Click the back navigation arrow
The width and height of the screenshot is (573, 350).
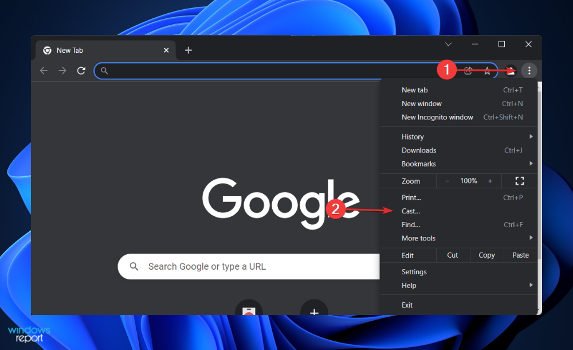[x=44, y=71]
